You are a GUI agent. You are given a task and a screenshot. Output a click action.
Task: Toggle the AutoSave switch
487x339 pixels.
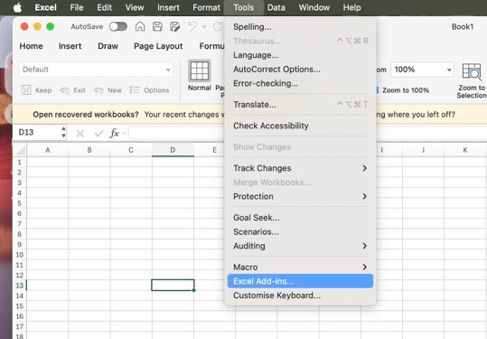[118, 27]
